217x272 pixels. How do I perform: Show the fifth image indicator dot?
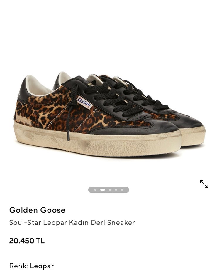pyautogui.click(x=122, y=190)
